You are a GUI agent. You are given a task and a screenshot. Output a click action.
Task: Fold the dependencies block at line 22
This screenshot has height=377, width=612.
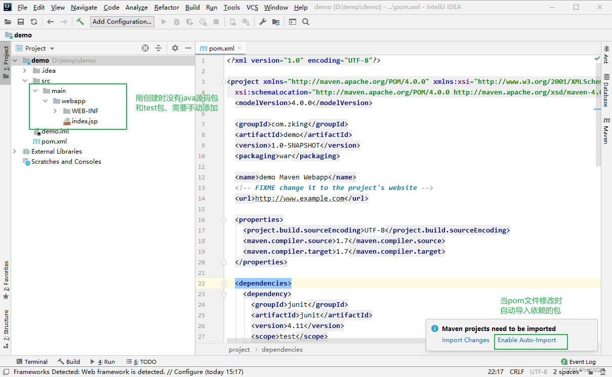coord(224,284)
